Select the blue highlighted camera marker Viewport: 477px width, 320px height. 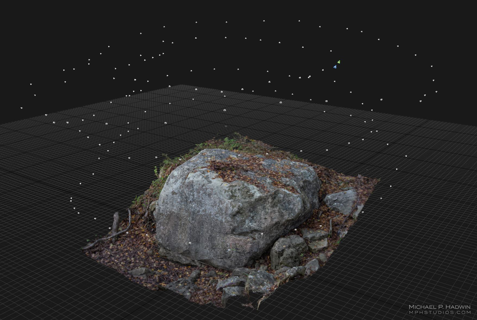tap(335, 66)
